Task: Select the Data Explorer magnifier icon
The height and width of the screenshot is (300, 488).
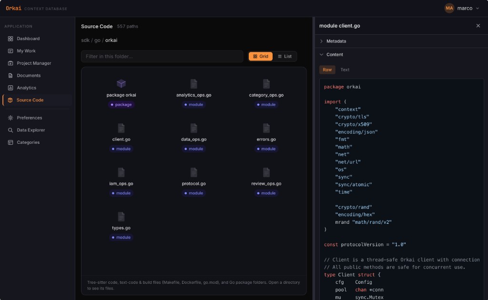Action: coord(10,130)
